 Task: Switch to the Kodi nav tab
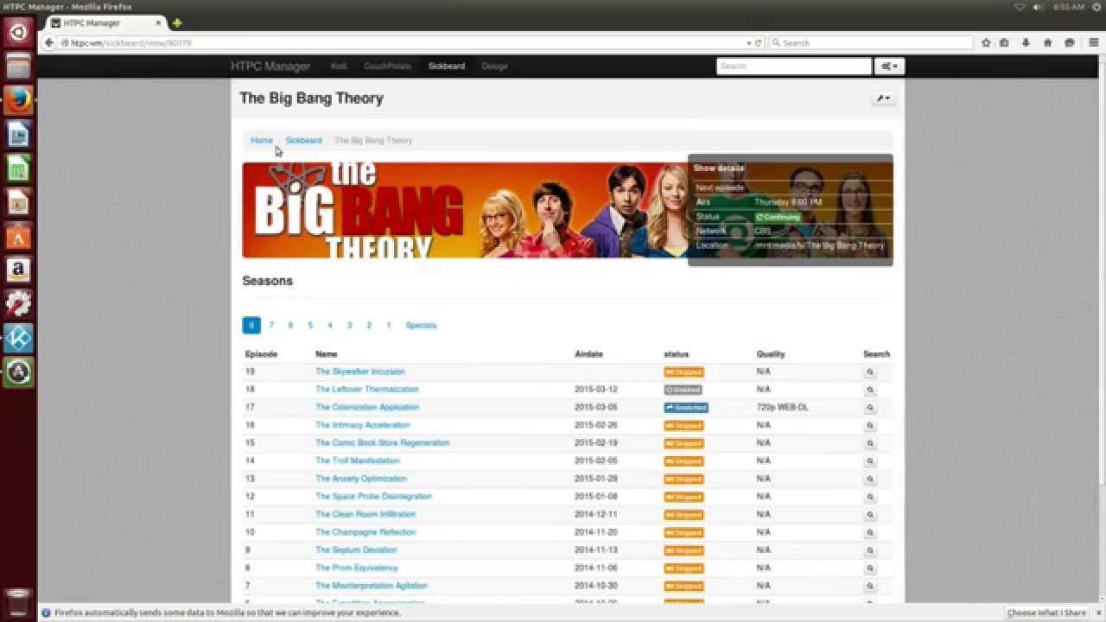339,67
